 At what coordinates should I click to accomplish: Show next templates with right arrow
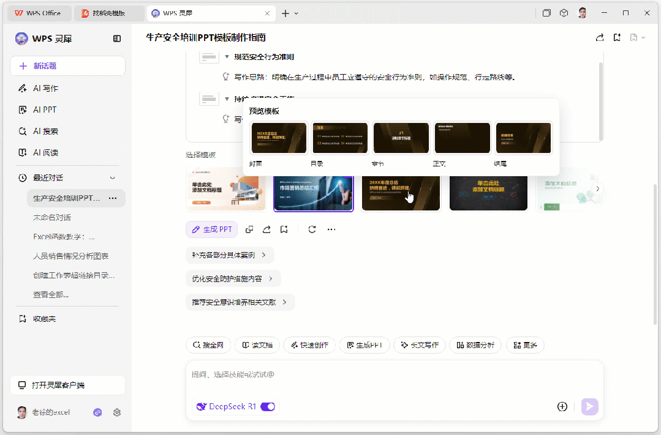click(597, 188)
